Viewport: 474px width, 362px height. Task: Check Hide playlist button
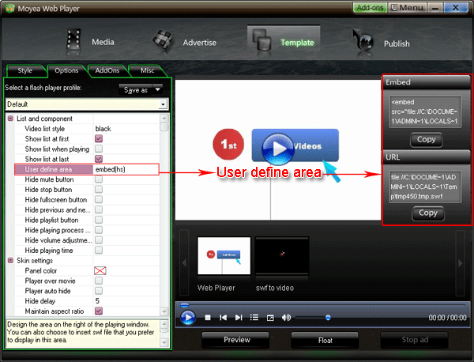click(x=99, y=220)
